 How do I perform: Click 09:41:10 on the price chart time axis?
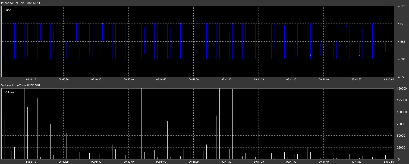tap(226, 80)
